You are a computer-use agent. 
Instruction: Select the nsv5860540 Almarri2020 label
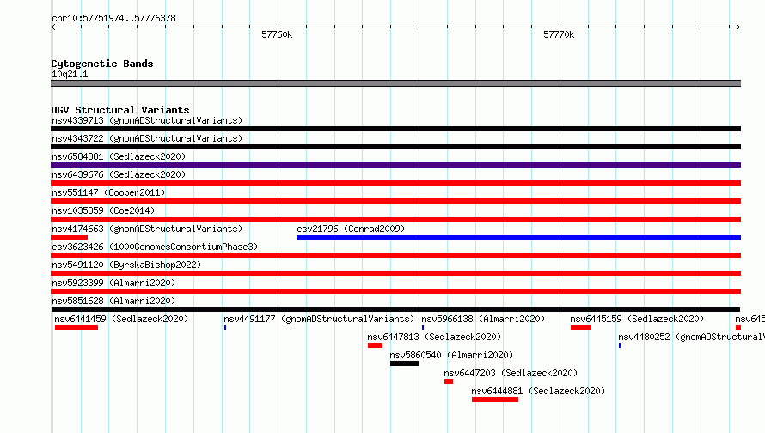click(x=451, y=355)
